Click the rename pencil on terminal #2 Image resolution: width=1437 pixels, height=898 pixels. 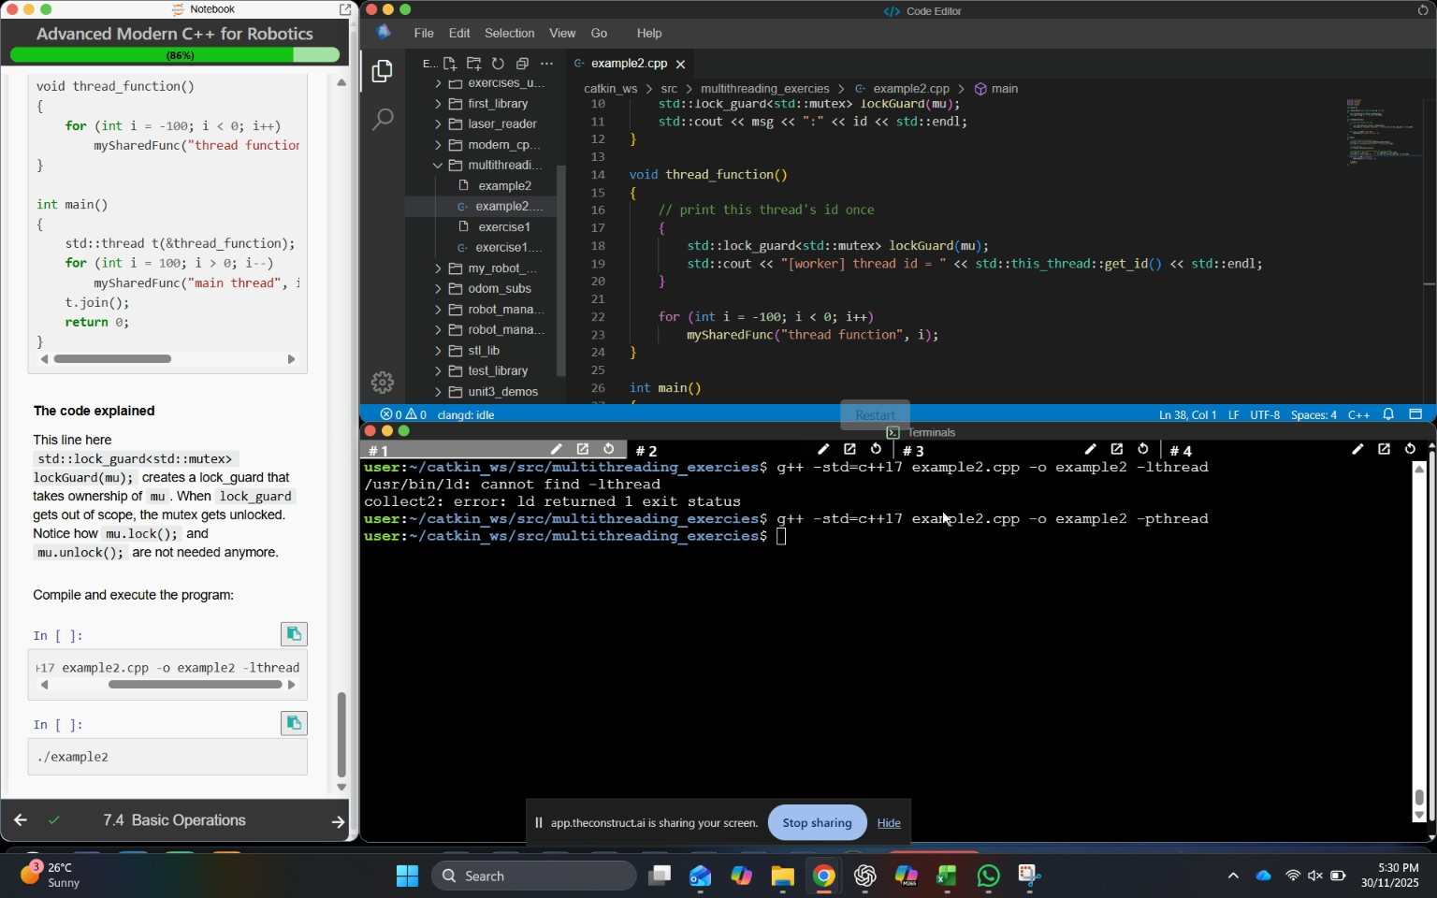[823, 450]
